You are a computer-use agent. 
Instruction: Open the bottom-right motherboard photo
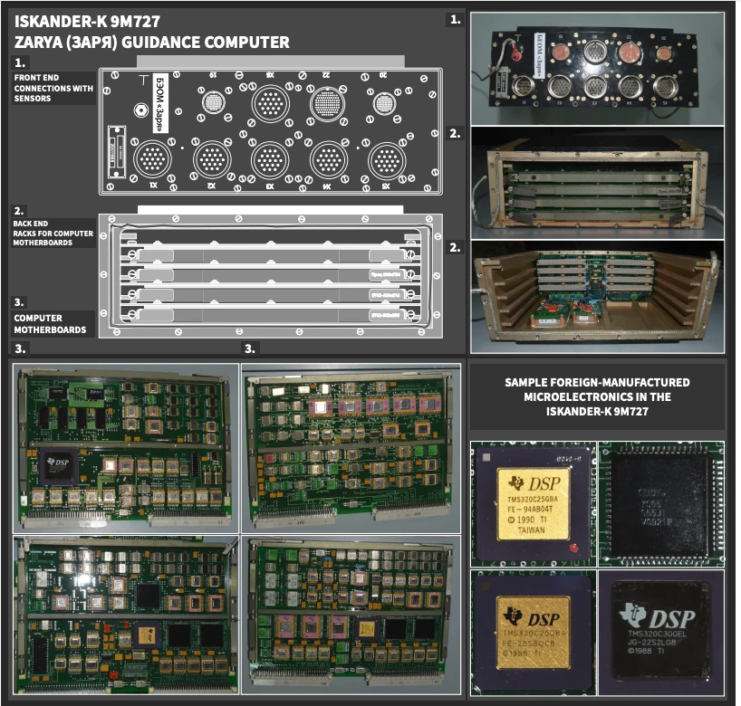tap(351, 618)
